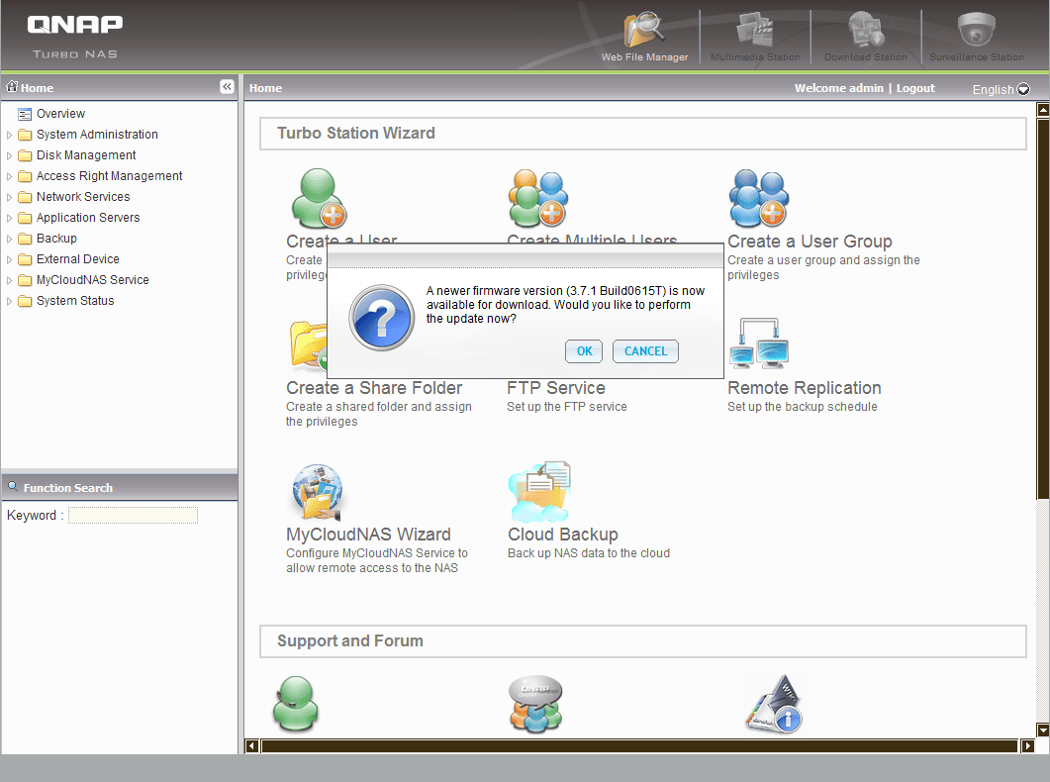The height and width of the screenshot is (782, 1050).
Task: Open the wiki info icon
Action: point(775,705)
